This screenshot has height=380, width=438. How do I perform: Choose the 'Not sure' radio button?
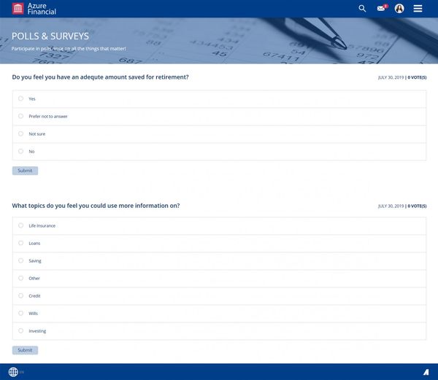point(21,133)
